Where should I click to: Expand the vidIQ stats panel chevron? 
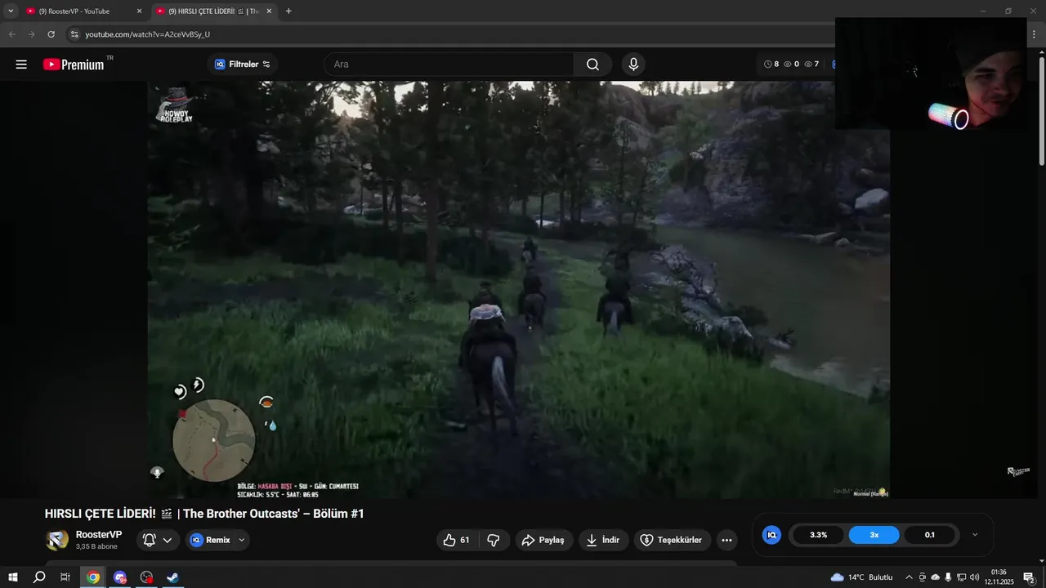click(975, 535)
